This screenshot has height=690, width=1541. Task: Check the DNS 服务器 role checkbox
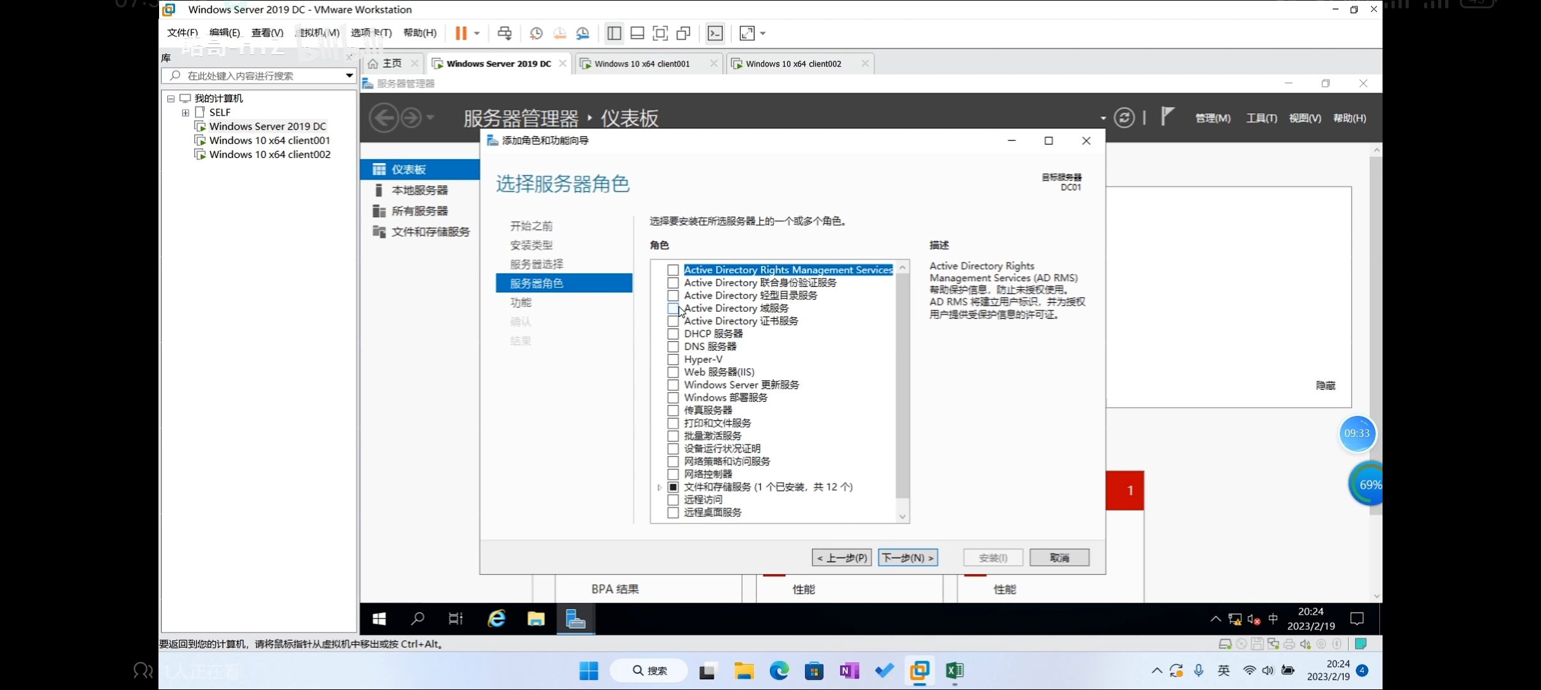[673, 347]
